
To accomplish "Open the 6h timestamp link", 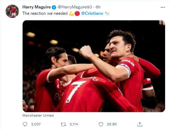I will click(x=98, y=7).
